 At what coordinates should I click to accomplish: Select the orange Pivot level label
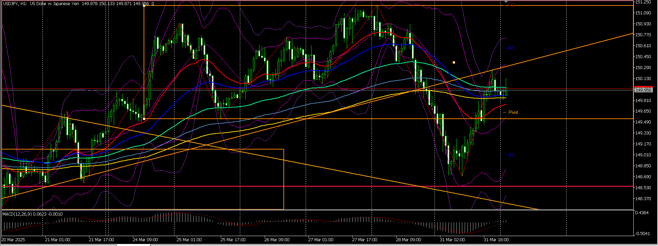pyautogui.click(x=513, y=113)
